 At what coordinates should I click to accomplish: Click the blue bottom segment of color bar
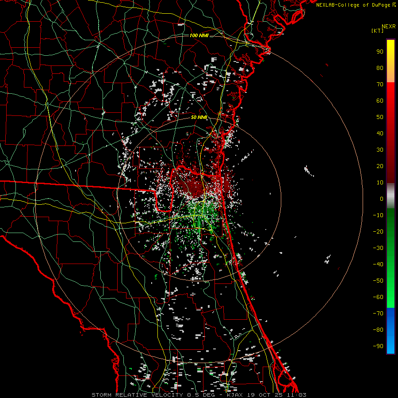click(390, 331)
